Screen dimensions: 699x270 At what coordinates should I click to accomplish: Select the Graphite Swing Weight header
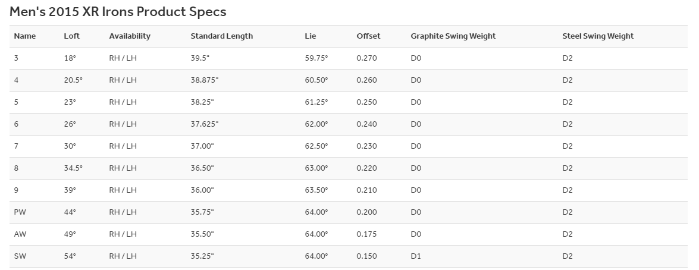click(453, 36)
